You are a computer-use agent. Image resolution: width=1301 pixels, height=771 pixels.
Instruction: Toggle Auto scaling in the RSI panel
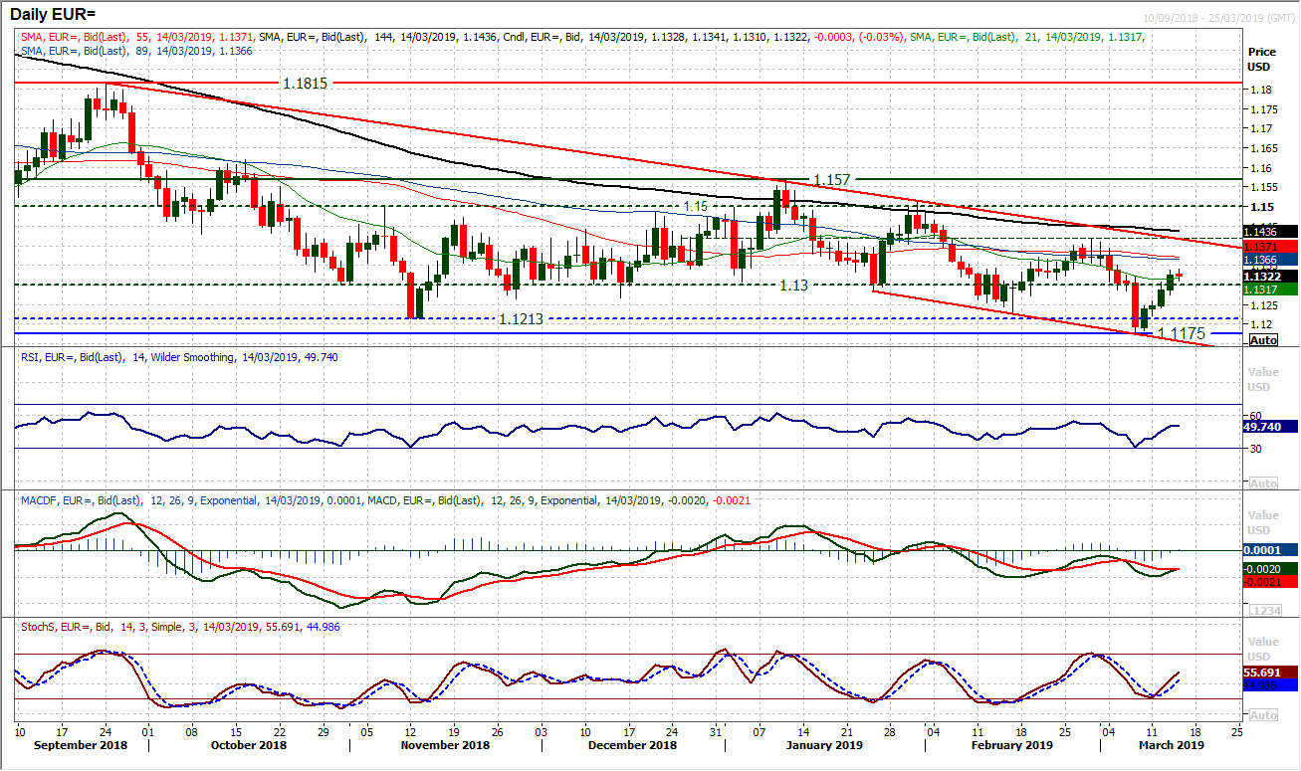tap(1263, 483)
